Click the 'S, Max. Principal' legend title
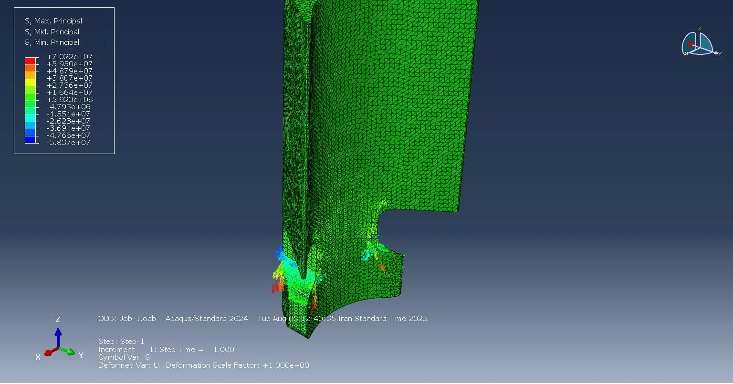Screen dimensions: 733x384 [53, 21]
